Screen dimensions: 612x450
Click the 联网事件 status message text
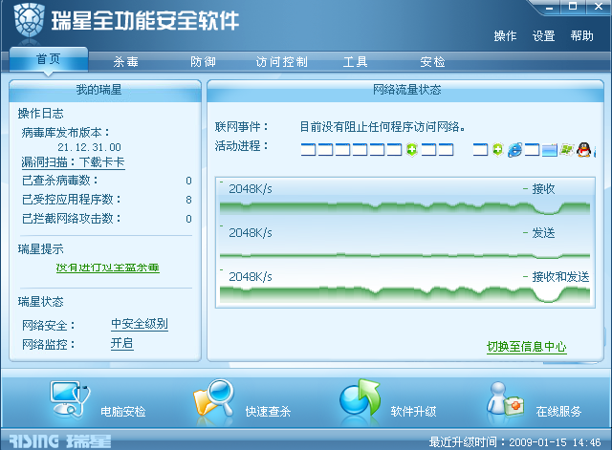click(x=382, y=126)
